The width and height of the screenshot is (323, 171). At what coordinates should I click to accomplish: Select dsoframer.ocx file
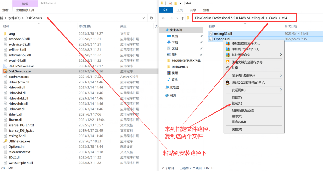[19, 77]
